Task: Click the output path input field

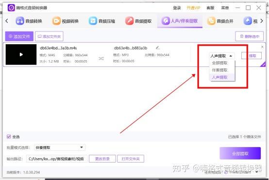Action: click(x=57, y=159)
